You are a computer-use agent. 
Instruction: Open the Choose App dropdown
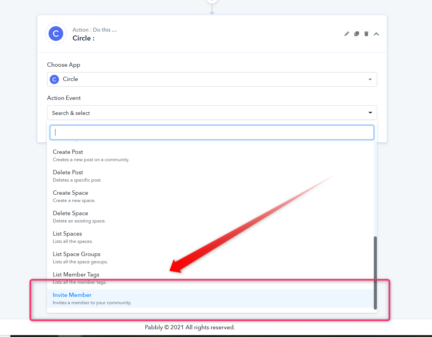(212, 79)
